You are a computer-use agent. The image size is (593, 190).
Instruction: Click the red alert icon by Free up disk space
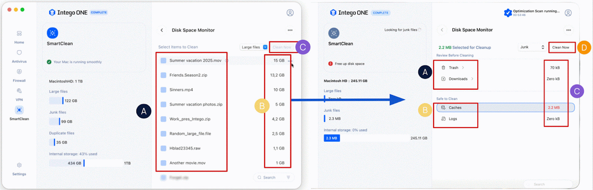(330, 64)
